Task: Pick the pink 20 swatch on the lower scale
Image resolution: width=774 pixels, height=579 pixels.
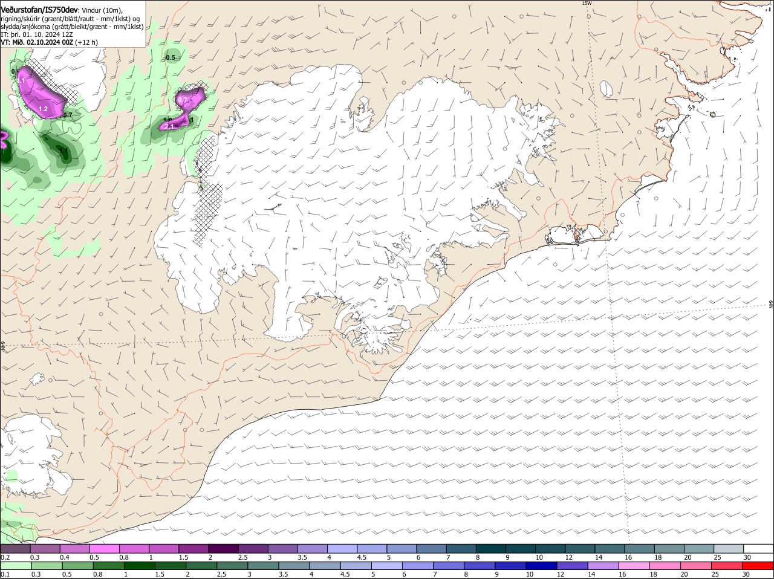Action: click(x=696, y=566)
